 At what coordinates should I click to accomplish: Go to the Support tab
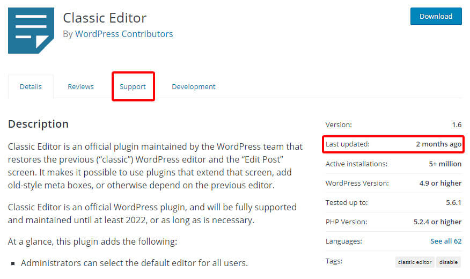click(x=133, y=86)
